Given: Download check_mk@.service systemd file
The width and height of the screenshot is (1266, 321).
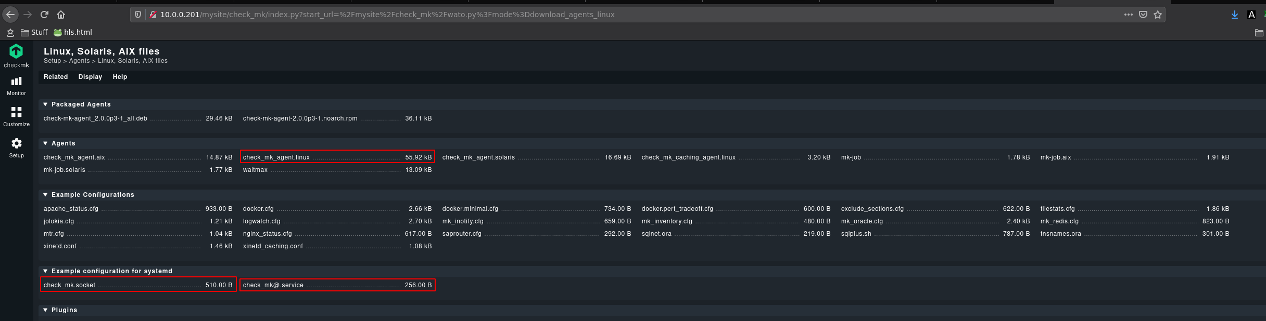Looking at the screenshot, I should [273, 285].
